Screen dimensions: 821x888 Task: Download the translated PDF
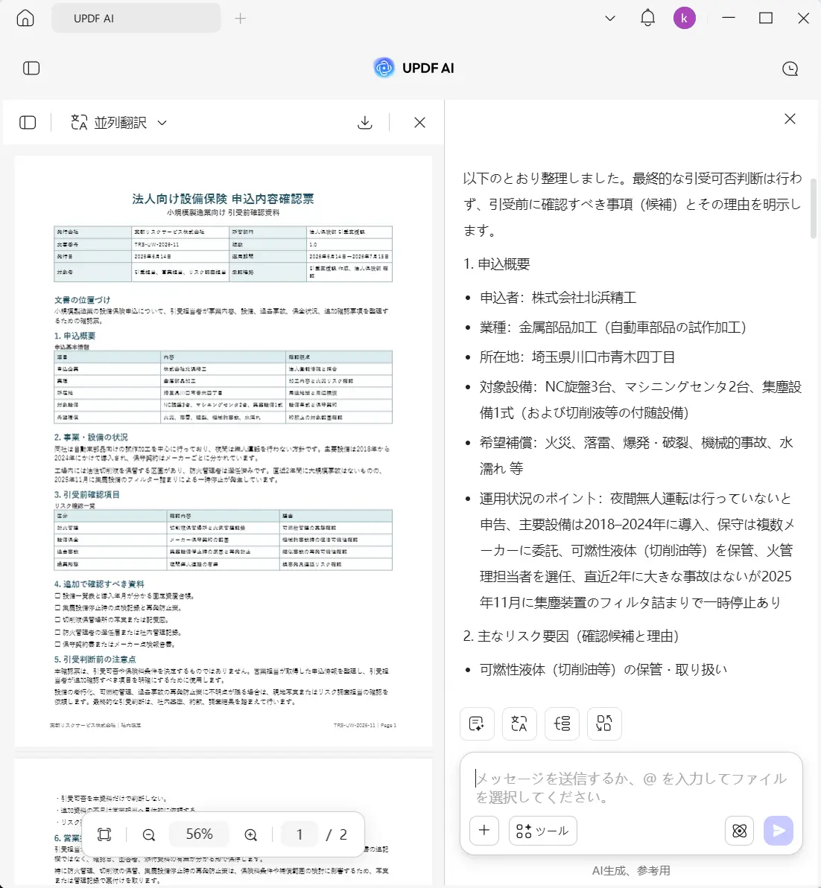[364, 122]
